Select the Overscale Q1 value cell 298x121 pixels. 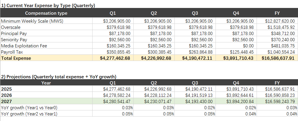(113, 27)
